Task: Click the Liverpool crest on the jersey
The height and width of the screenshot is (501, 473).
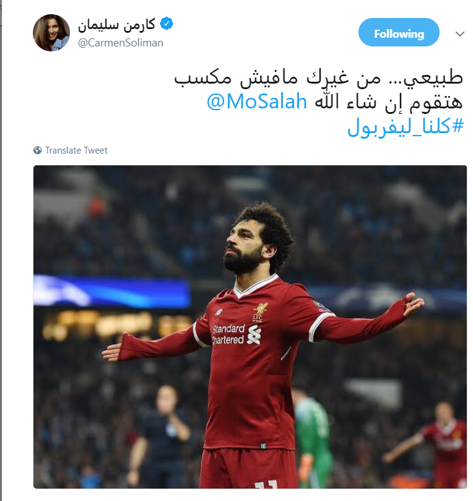Action: click(x=259, y=312)
